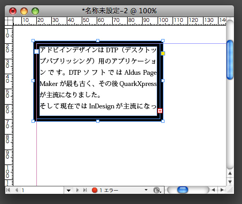Screen dimensions: 242x204
Task: Click the scroll up arrow
Action: [230, 173]
